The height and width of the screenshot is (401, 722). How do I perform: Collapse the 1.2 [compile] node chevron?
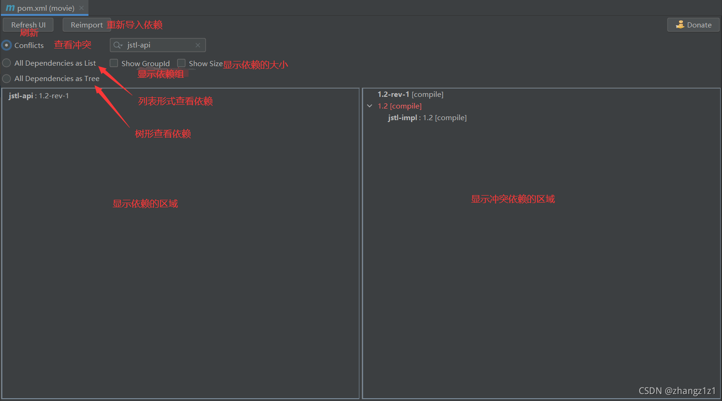pos(370,106)
